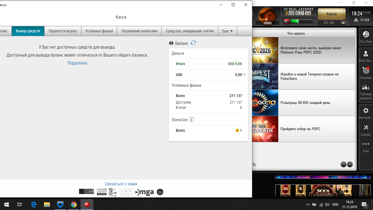Click the Gaming Labs Certified logo

pos(86,191)
